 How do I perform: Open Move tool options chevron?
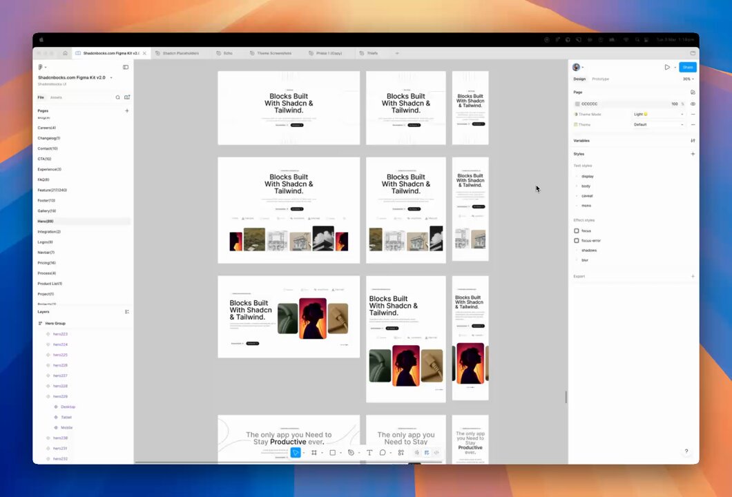[x=303, y=453]
